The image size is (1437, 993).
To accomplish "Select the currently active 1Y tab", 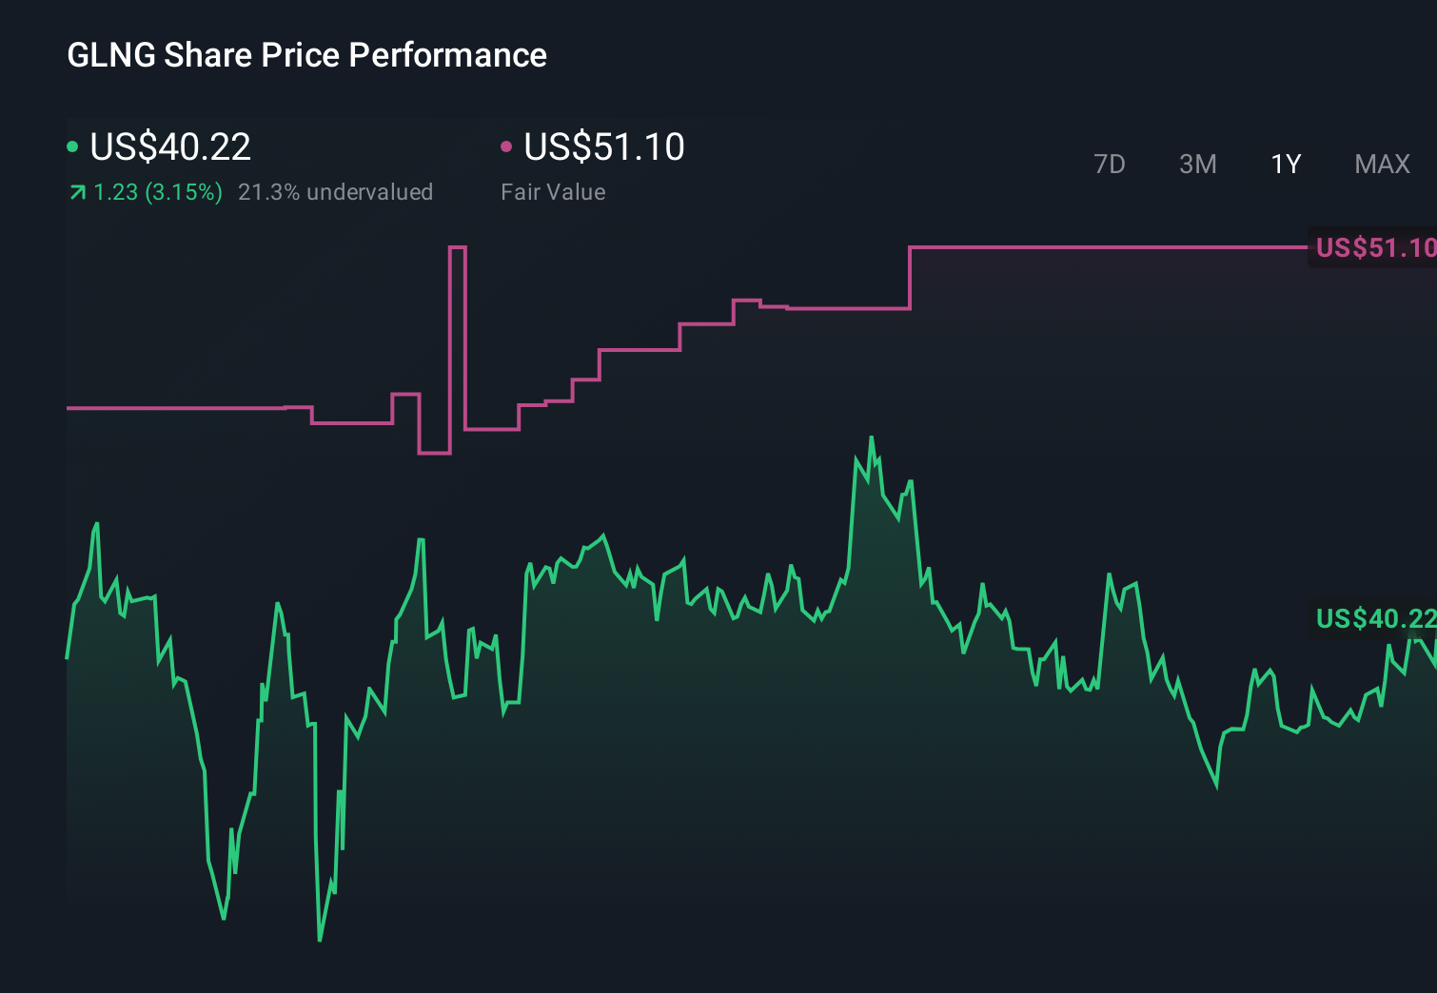I will (1285, 164).
